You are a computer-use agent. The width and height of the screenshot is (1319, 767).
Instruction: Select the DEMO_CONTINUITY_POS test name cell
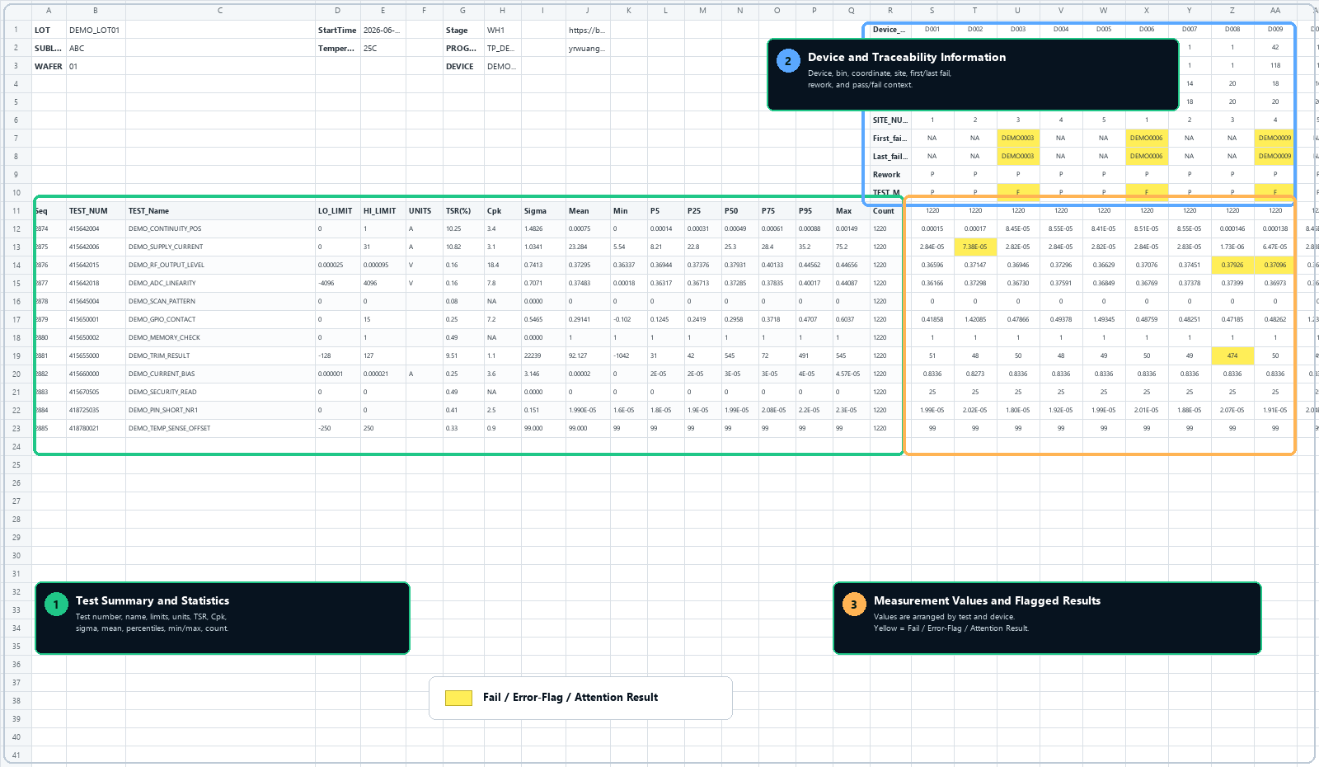click(221, 229)
